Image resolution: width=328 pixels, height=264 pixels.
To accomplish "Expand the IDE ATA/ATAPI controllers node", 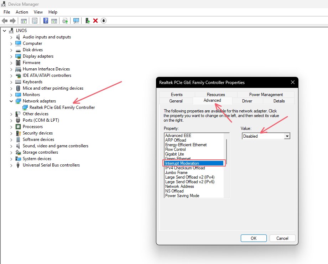I will [x=11, y=76].
